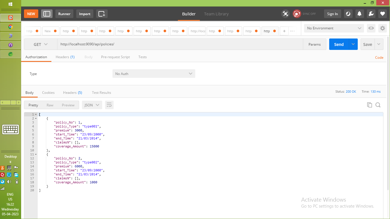Open the MySQL dolphin taskbar app
Viewport: 390px width, 219px height.
pyautogui.click(x=11, y=36)
